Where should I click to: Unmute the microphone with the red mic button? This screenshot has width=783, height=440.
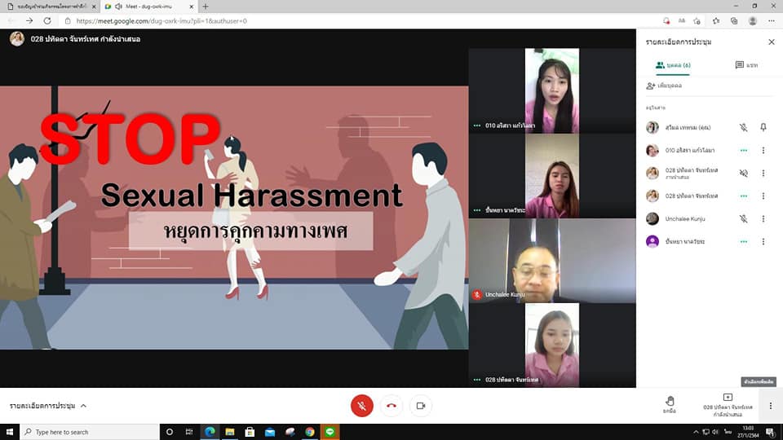(x=361, y=406)
